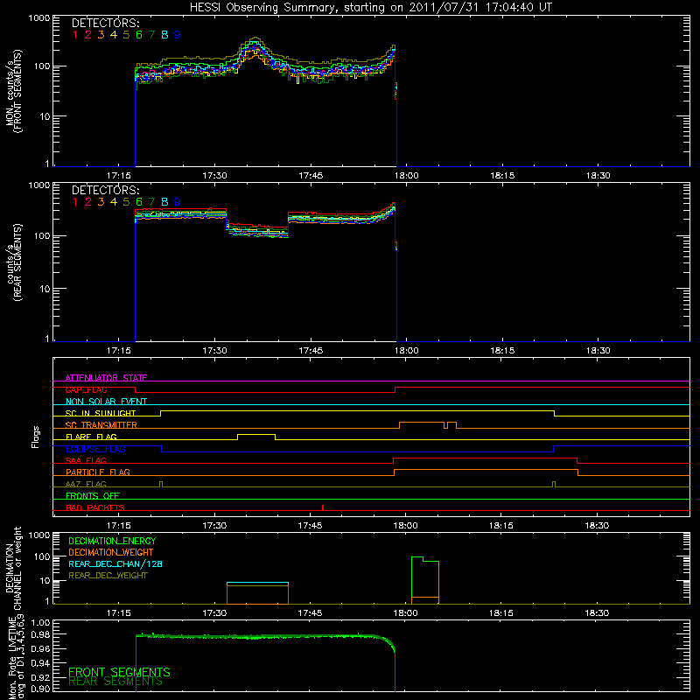This screenshot has height=700, width=700.
Task: Select blue detector number 9 in the front segments legend
Action: click(x=178, y=35)
